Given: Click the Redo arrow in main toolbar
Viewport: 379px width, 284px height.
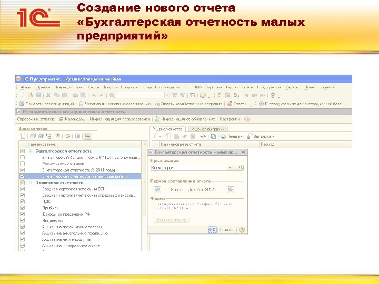Looking at the screenshot, I should [101, 95].
